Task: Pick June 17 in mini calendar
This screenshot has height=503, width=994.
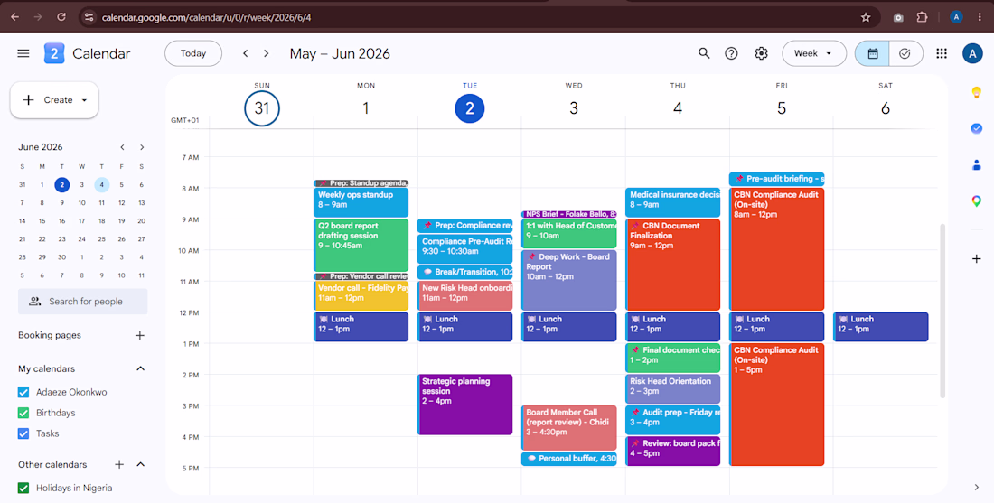Action: pyautogui.click(x=81, y=221)
